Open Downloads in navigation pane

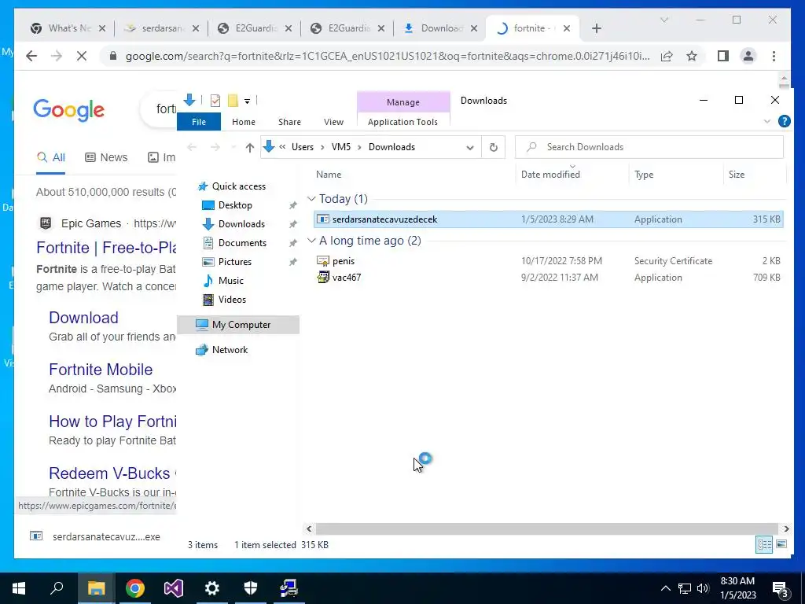(x=241, y=224)
